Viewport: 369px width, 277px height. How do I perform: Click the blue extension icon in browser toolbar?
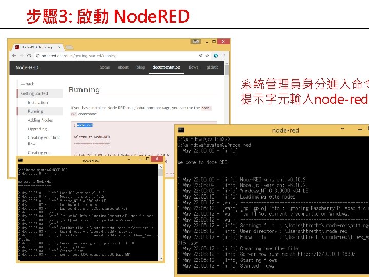pyautogui.click(x=216, y=56)
